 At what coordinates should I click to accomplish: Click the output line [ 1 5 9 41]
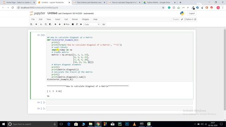(54, 91)
